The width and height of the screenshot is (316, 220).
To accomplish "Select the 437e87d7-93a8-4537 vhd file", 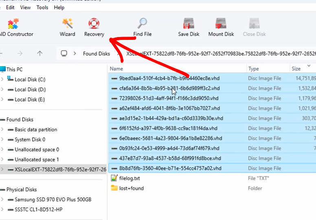I will pyautogui.click(x=170, y=158).
